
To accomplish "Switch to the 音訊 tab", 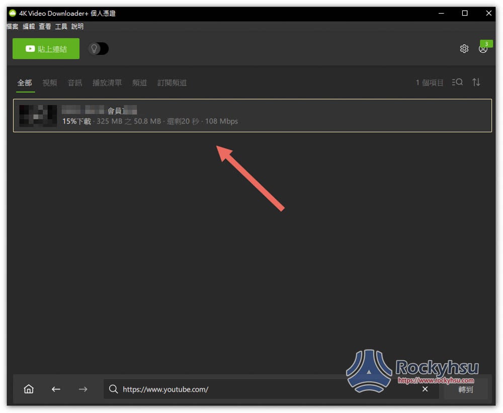I will (75, 83).
